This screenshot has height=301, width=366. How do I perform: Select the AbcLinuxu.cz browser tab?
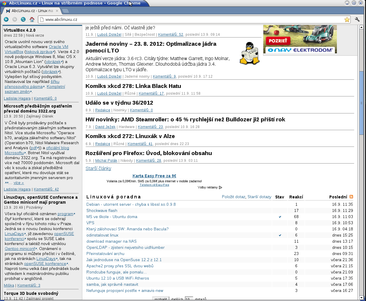pos(32,11)
